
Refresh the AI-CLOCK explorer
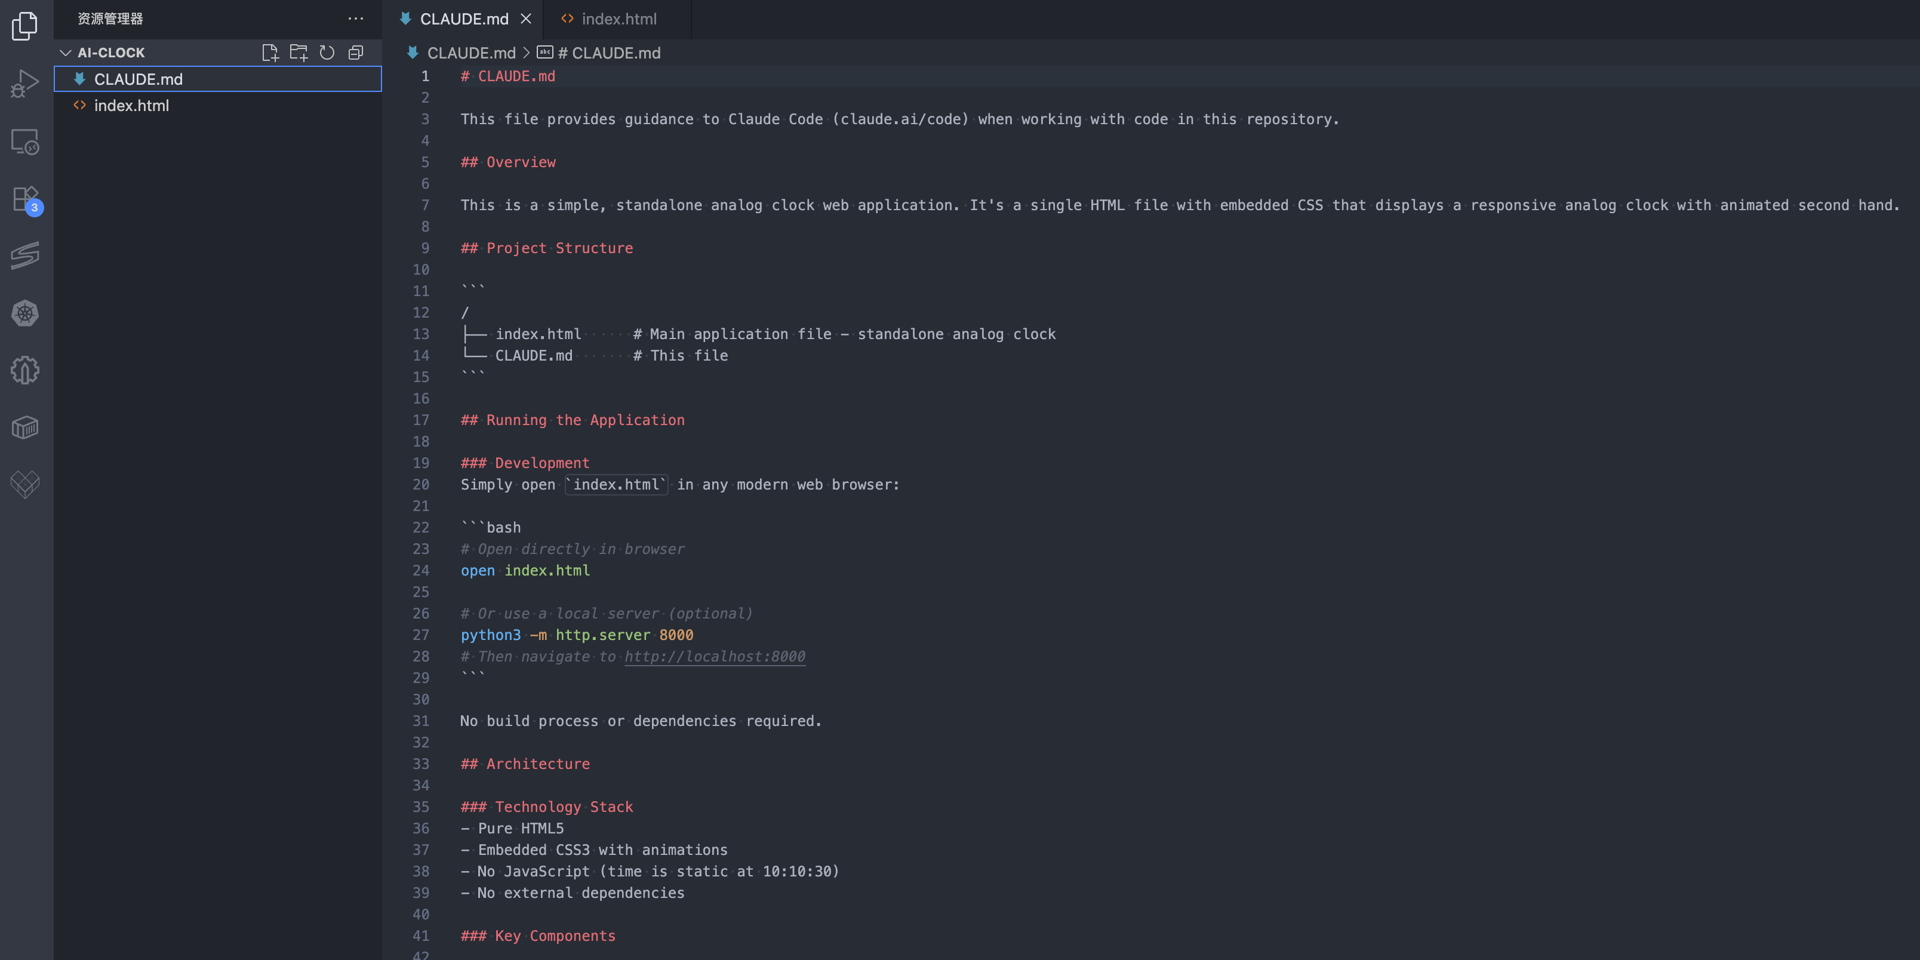327,53
